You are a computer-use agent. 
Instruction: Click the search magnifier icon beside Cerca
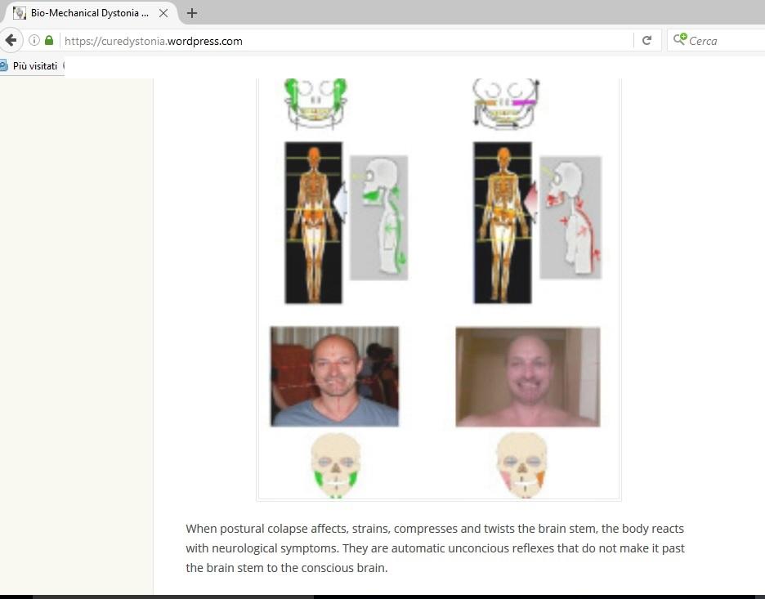679,40
